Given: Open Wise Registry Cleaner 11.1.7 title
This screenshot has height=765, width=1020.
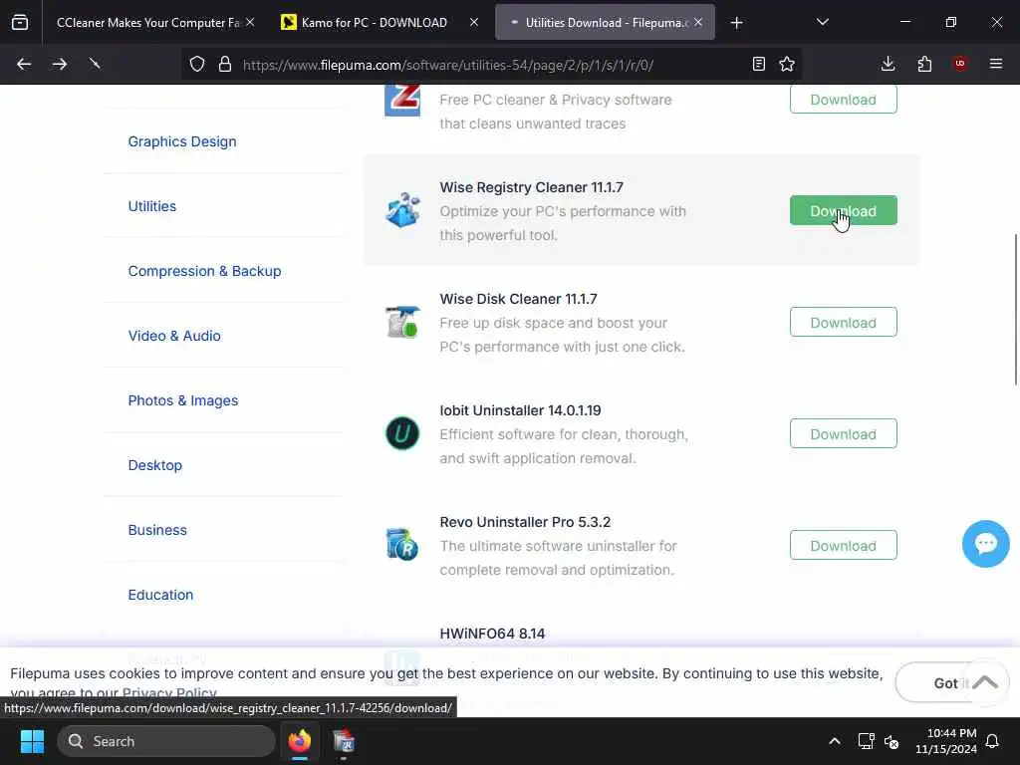Looking at the screenshot, I should [532, 187].
